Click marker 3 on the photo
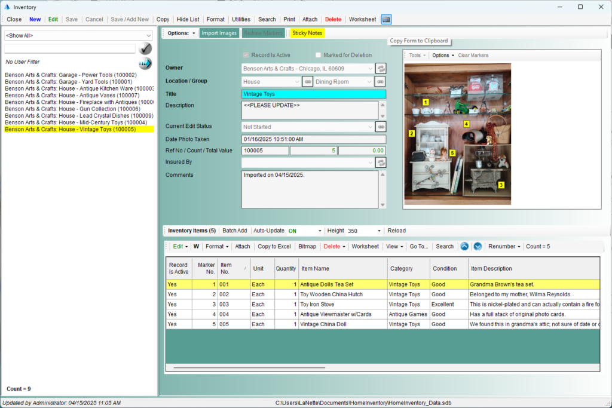This screenshot has height=408, width=612. [x=501, y=185]
